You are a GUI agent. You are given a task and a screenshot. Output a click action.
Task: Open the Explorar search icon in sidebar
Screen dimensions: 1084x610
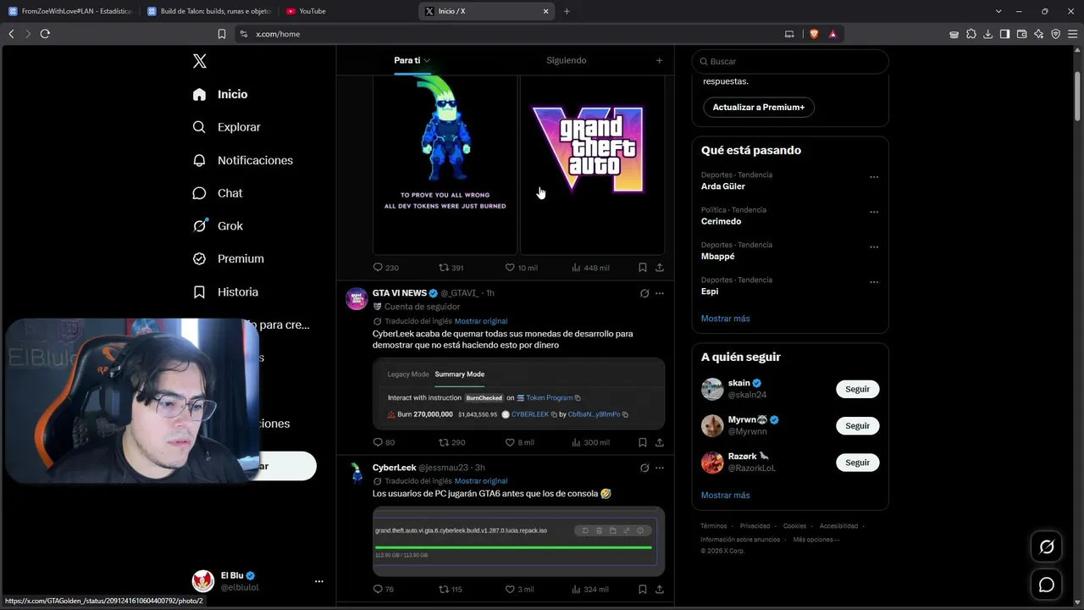point(199,127)
